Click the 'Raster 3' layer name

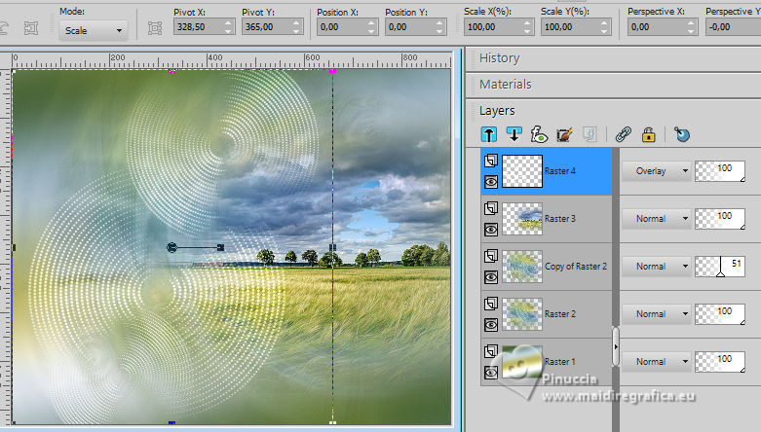pos(559,219)
